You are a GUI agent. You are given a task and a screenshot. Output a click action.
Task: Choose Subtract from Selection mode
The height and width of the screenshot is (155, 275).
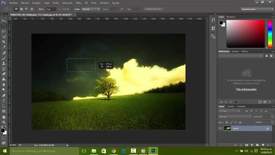27,9
